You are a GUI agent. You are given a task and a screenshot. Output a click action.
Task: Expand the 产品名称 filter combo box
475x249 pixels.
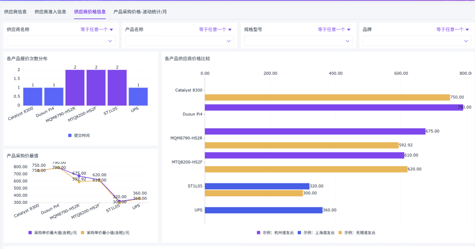[179, 41]
